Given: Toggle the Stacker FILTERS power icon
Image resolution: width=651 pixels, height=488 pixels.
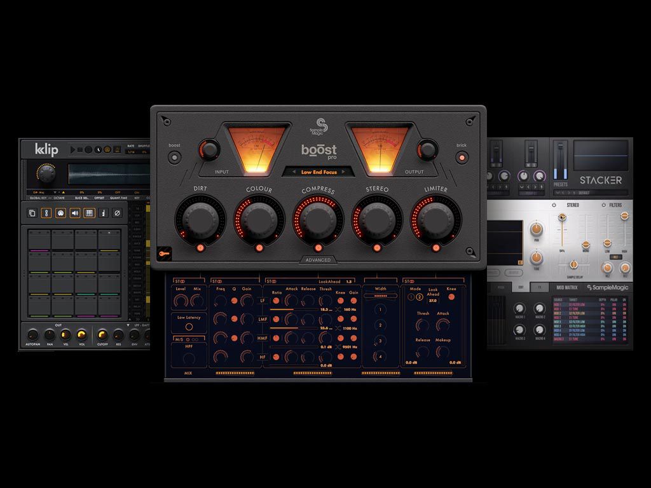Looking at the screenshot, I should tap(604, 205).
